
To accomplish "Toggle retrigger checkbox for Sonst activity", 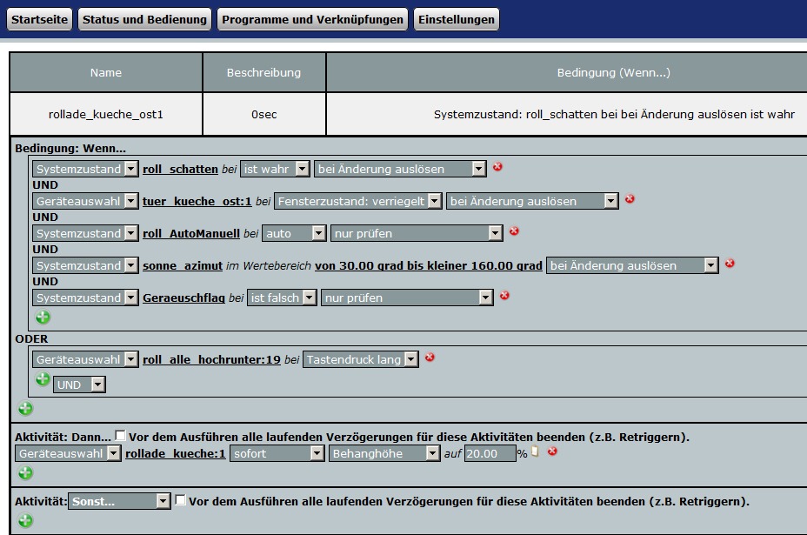I will (180, 500).
